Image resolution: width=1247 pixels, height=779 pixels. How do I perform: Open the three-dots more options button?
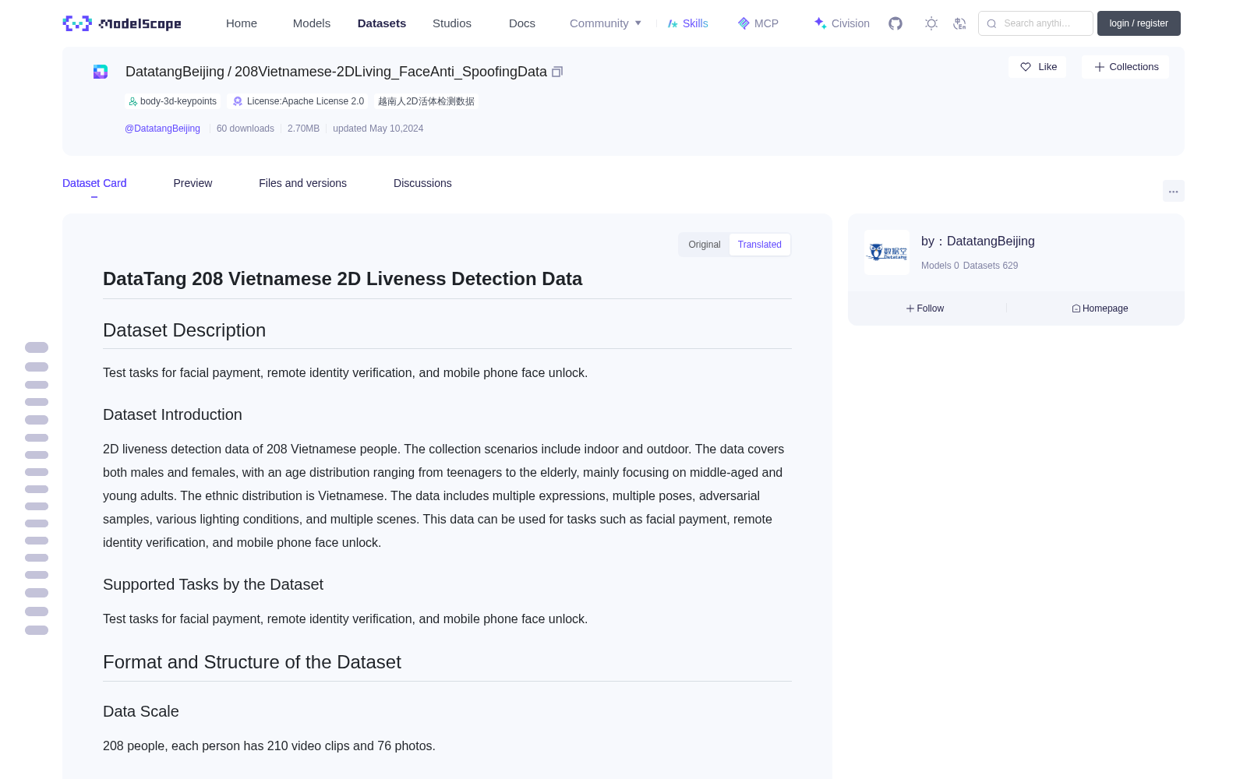pyautogui.click(x=1173, y=191)
